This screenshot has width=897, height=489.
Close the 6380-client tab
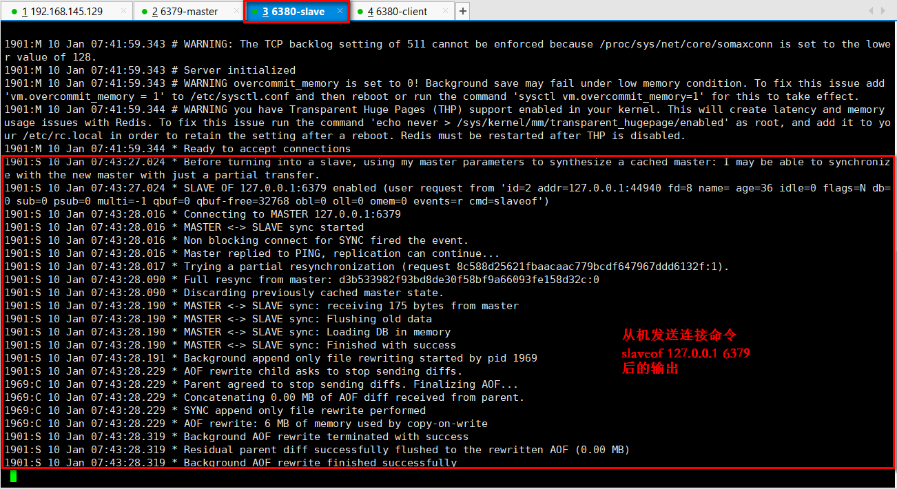[446, 12]
